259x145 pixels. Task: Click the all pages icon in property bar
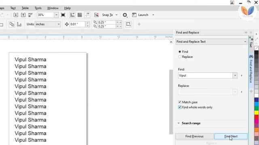pyautogui.click(x=12, y=24)
